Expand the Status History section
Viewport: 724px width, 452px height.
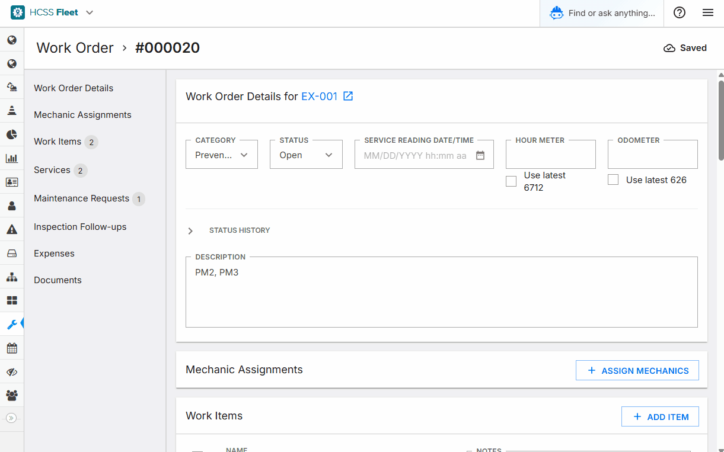point(190,230)
